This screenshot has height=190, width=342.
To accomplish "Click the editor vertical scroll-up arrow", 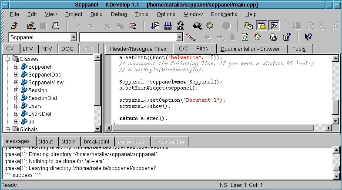I will click(335, 58).
